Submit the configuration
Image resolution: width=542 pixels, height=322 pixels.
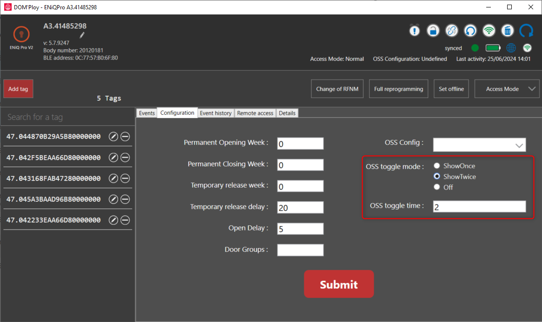339,284
